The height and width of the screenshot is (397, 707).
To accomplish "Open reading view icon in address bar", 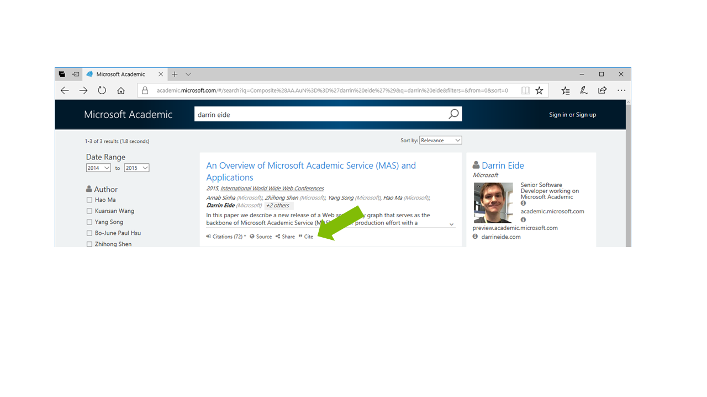I will [525, 90].
